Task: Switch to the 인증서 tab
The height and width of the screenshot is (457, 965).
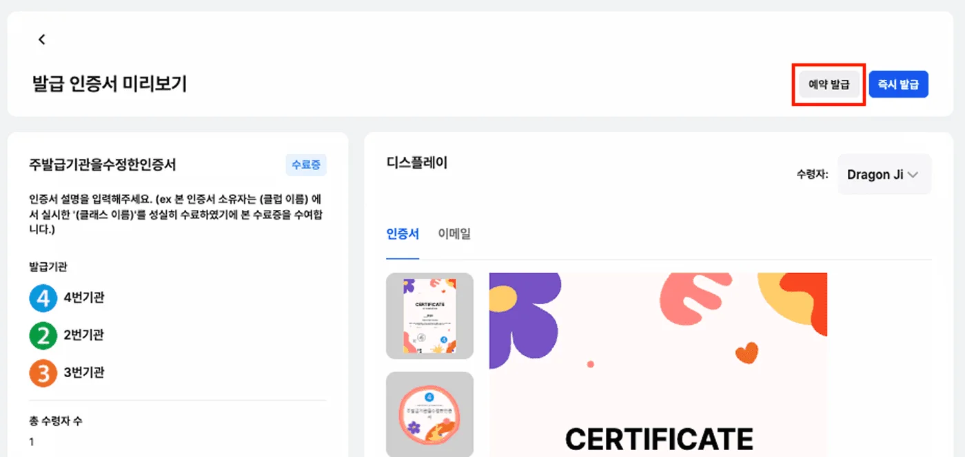Action: [x=403, y=234]
